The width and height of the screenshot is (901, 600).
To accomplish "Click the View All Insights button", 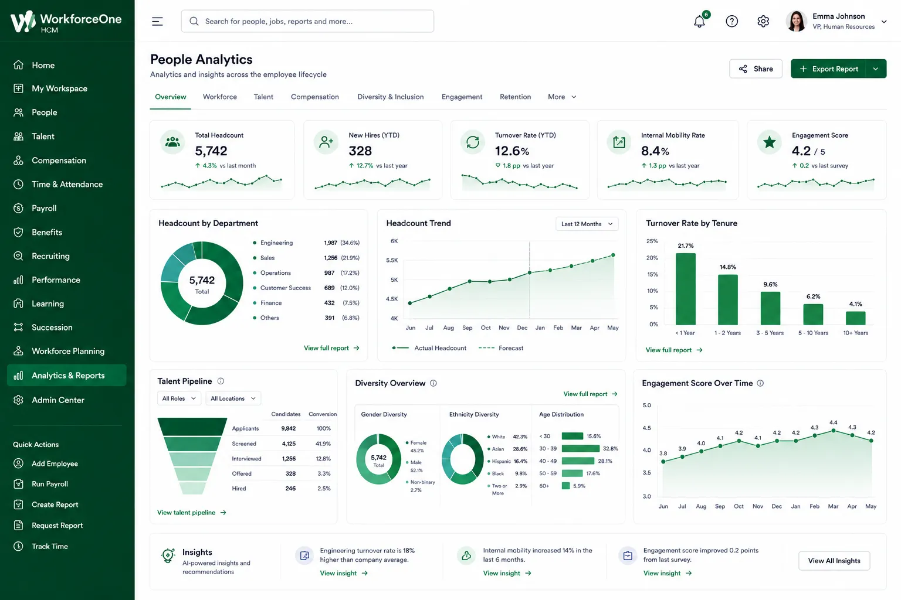I will click(834, 561).
